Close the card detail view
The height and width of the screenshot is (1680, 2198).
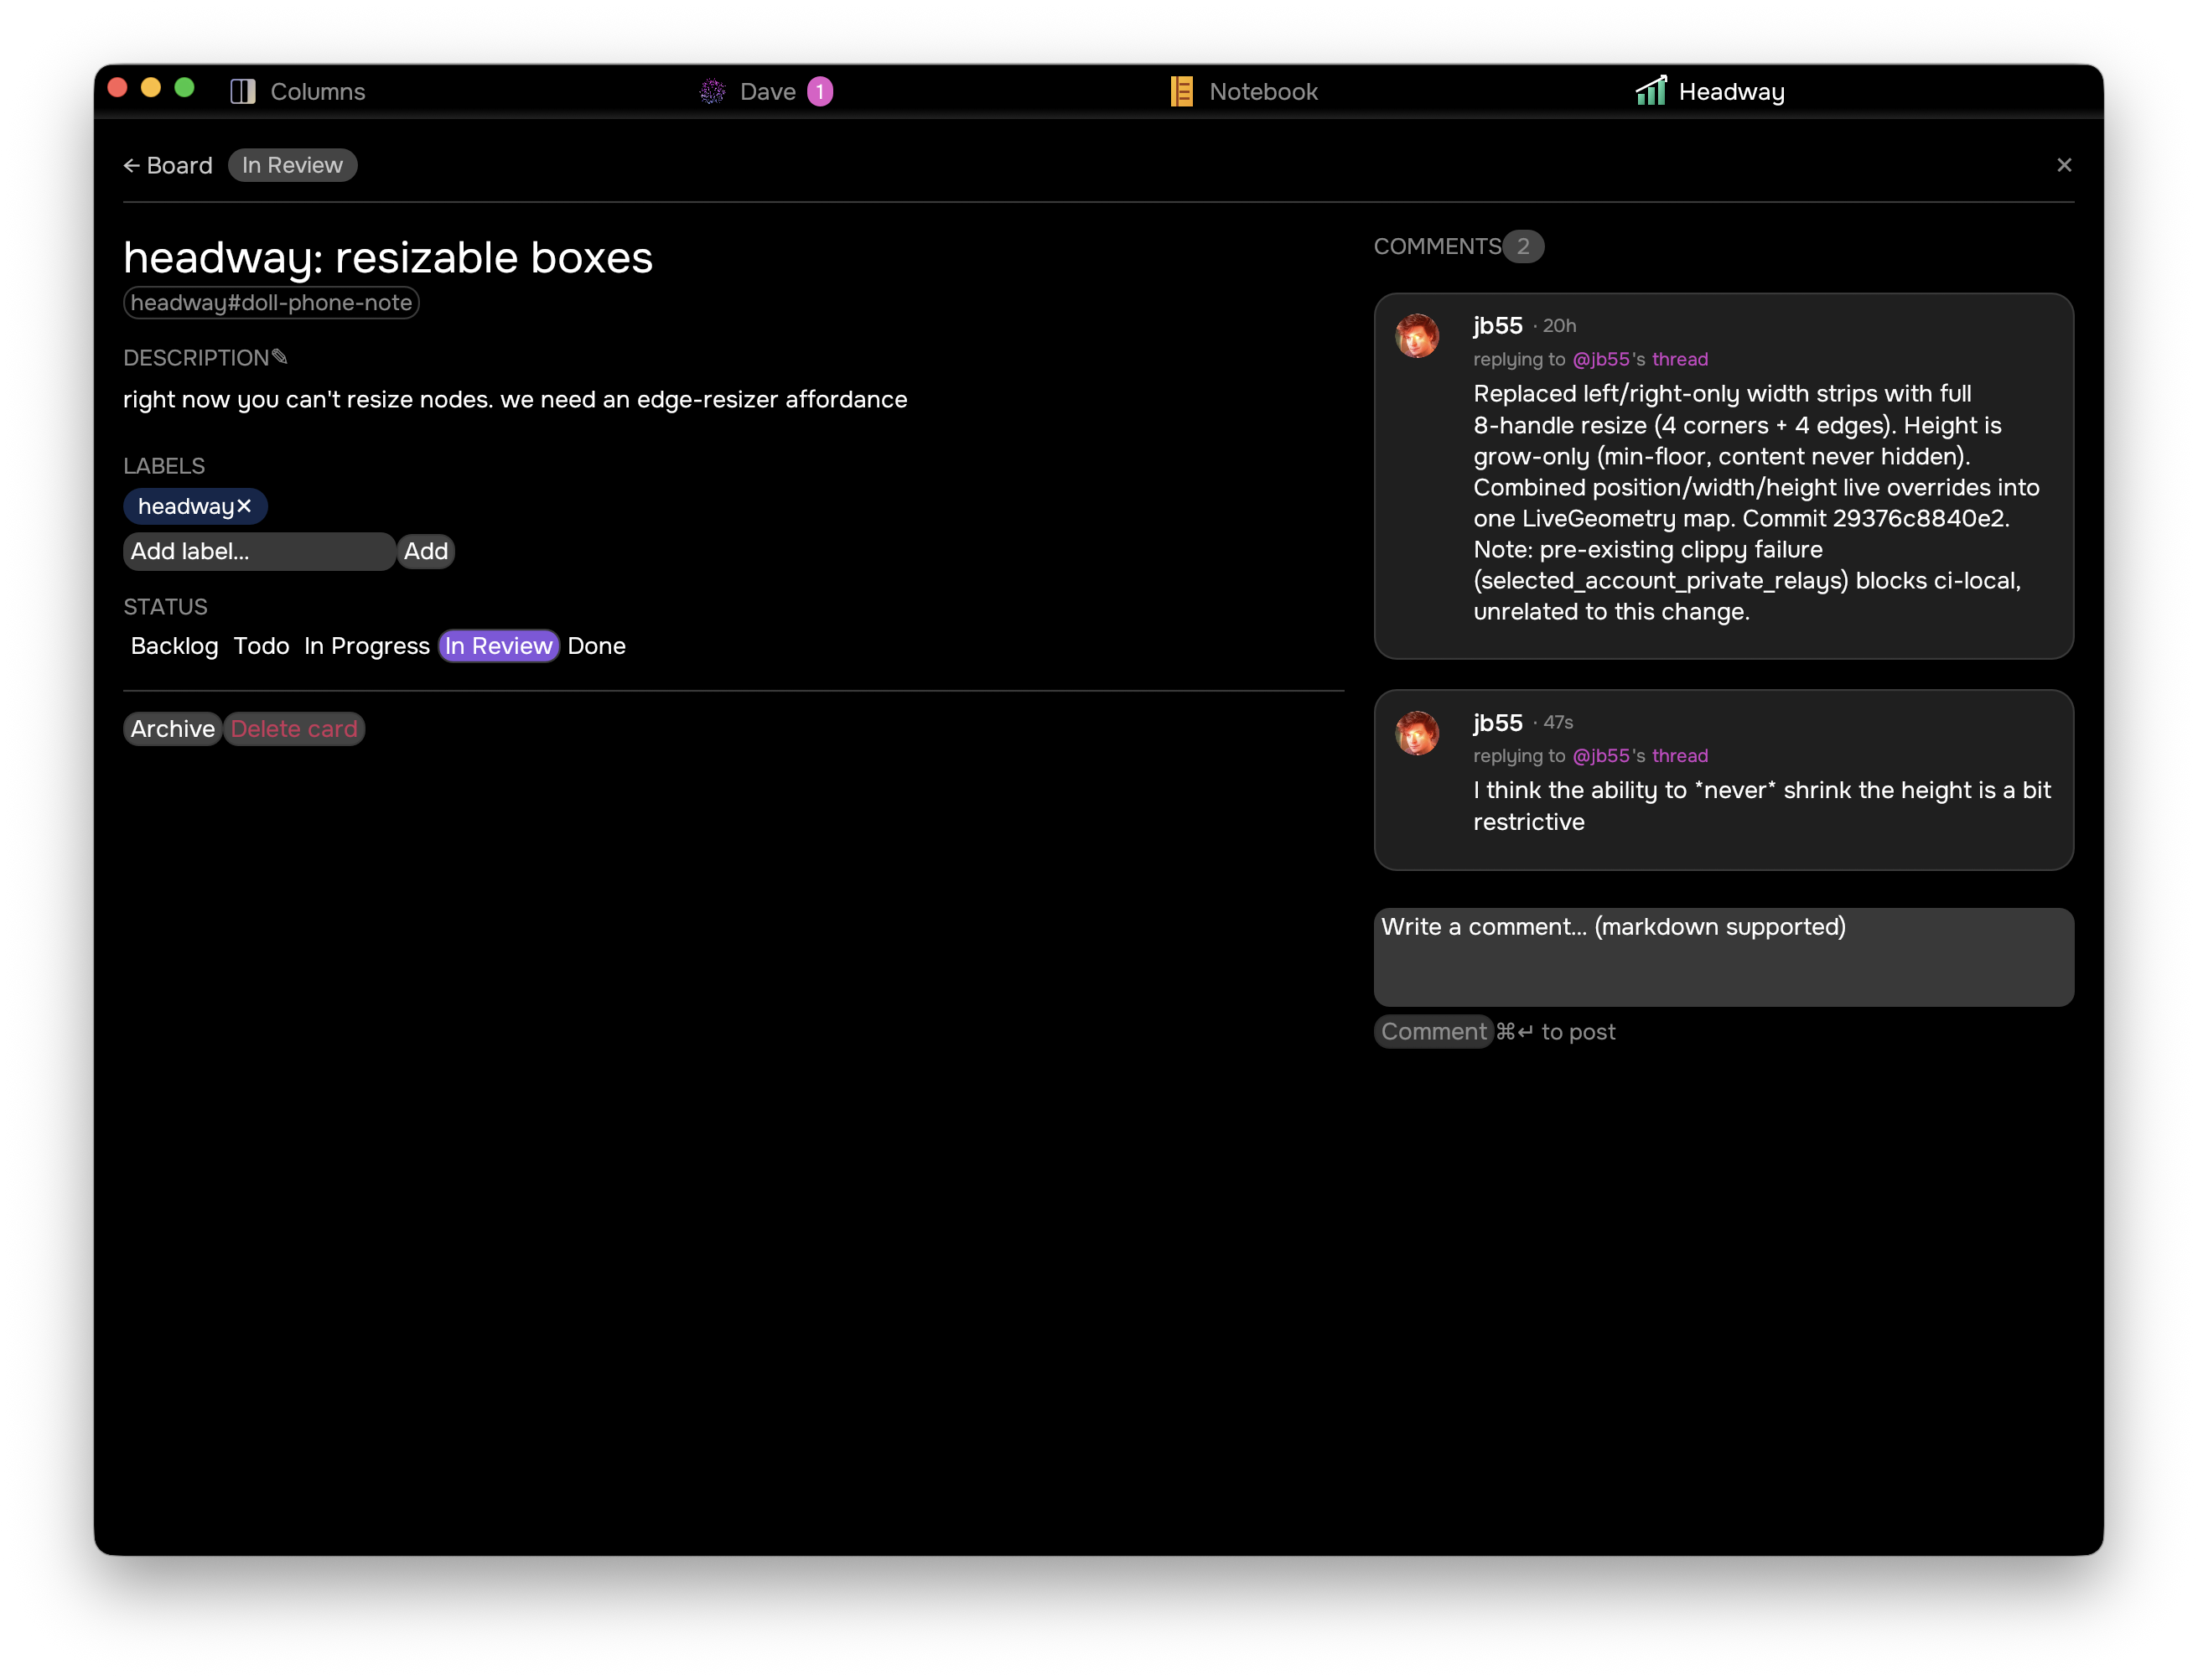[x=2064, y=165]
